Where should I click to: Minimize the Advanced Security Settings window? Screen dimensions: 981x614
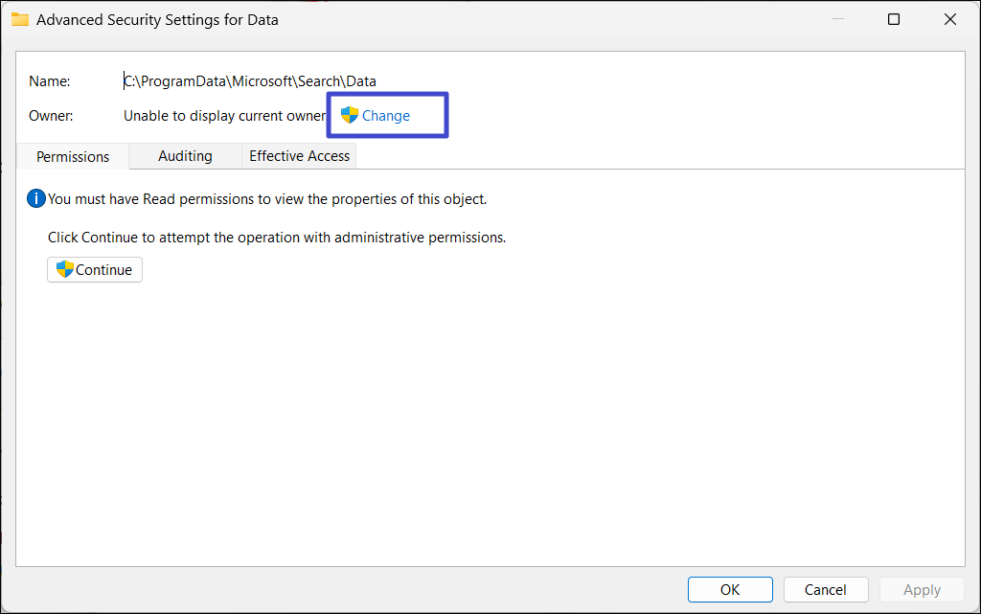point(836,19)
